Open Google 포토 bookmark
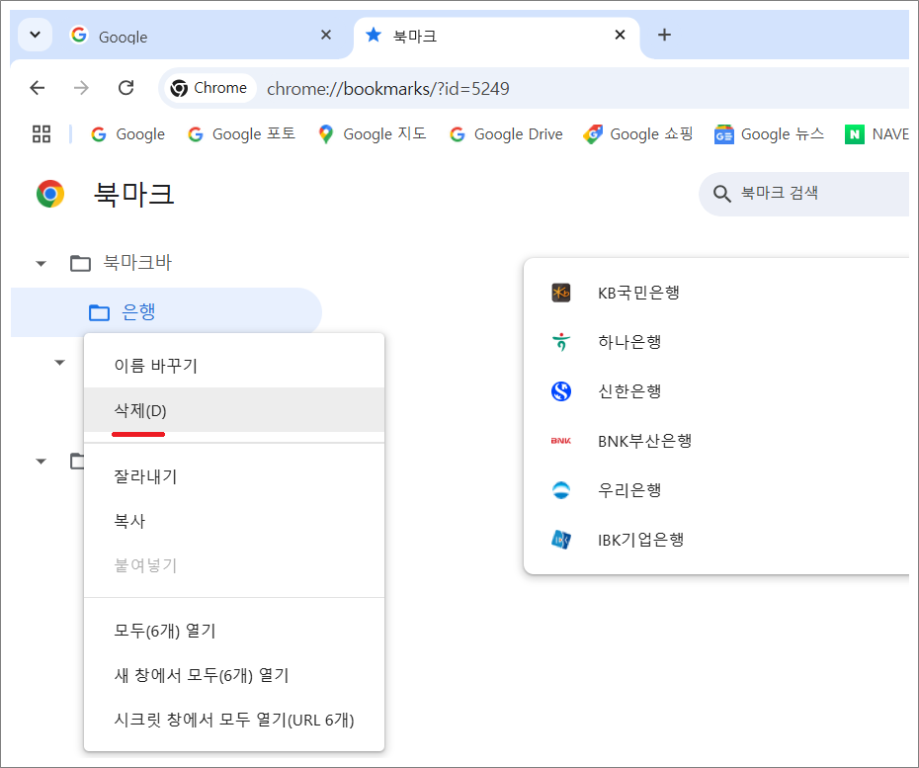Screen dimensions: 919x768 pos(241,134)
